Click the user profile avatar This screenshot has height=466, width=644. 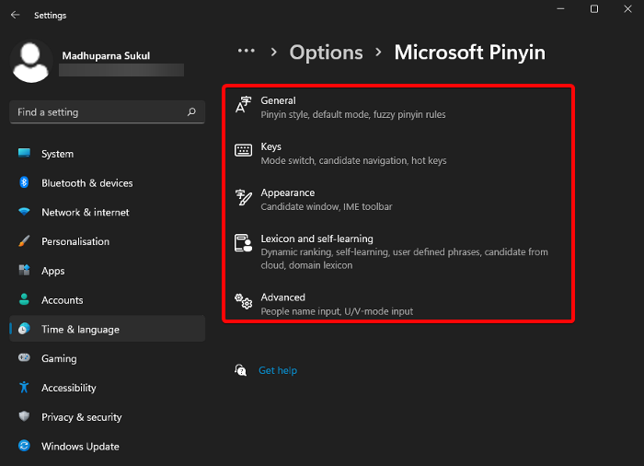[30, 61]
